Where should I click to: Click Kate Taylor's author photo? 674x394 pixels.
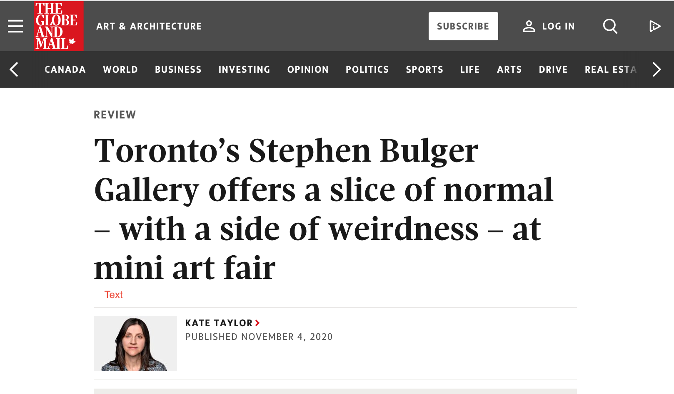pos(135,343)
